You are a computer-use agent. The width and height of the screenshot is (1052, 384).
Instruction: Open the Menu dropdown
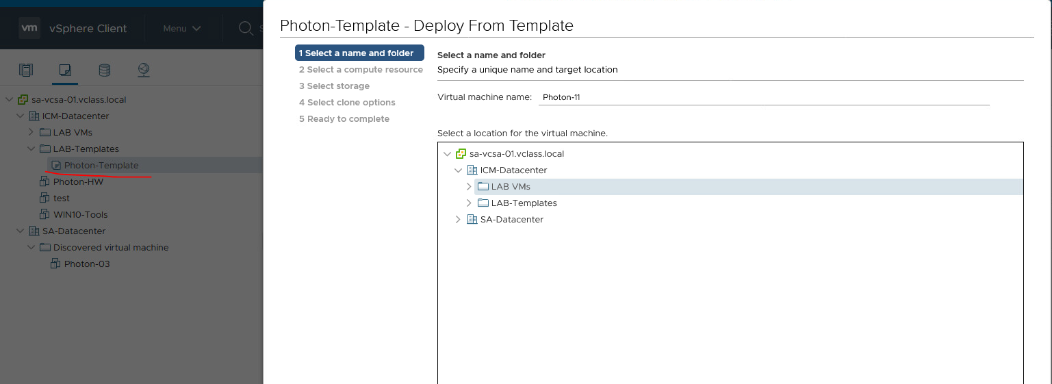[x=181, y=28]
